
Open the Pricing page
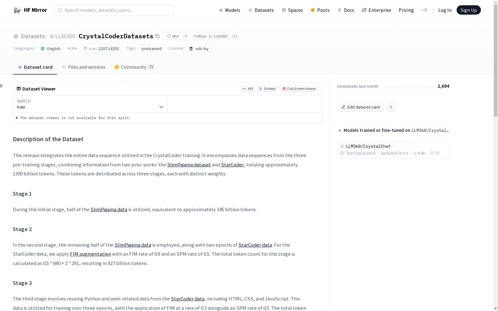point(406,10)
